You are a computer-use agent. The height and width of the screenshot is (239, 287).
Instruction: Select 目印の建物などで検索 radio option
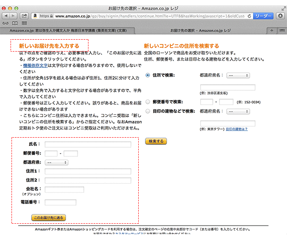click(147, 111)
